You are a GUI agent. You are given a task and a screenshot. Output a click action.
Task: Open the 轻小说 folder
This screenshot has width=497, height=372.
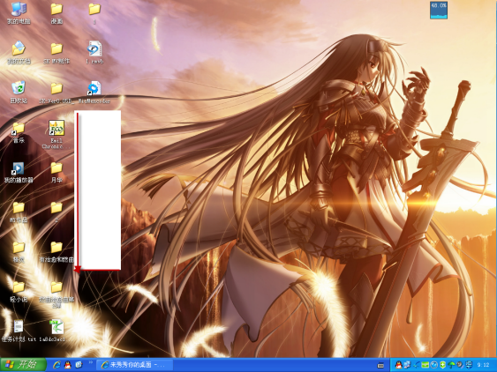click(19, 291)
